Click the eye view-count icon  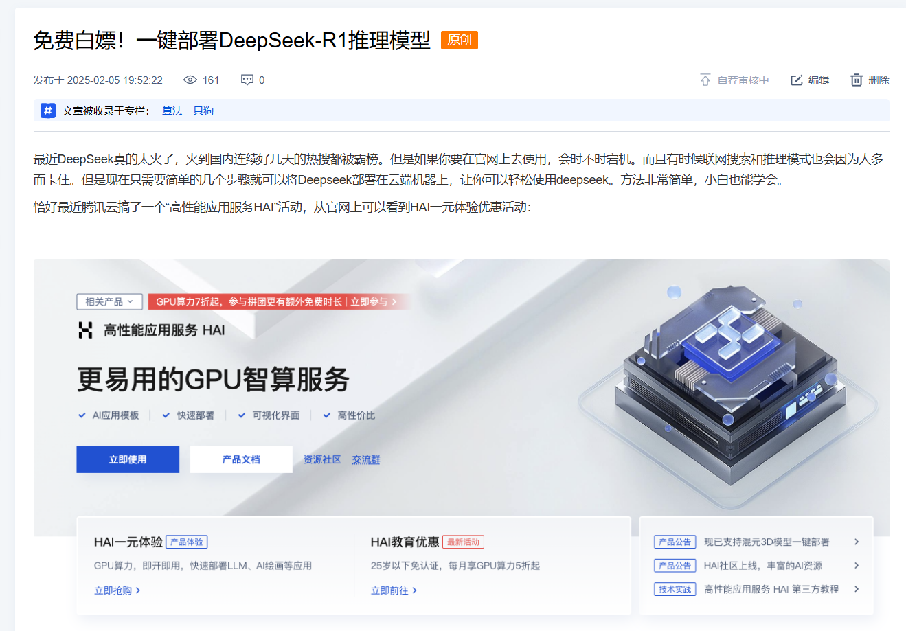(x=190, y=80)
